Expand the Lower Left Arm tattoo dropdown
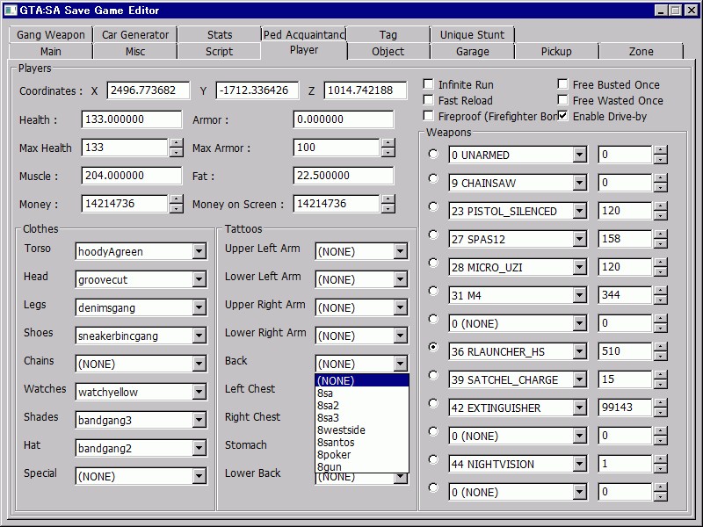The height and width of the screenshot is (527, 703). pos(401,279)
